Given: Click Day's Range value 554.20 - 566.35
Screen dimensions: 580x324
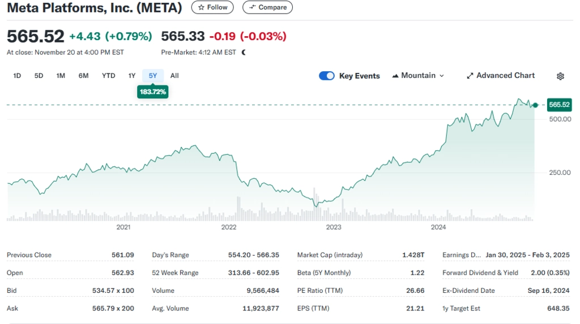Looking at the screenshot, I should pos(254,255).
